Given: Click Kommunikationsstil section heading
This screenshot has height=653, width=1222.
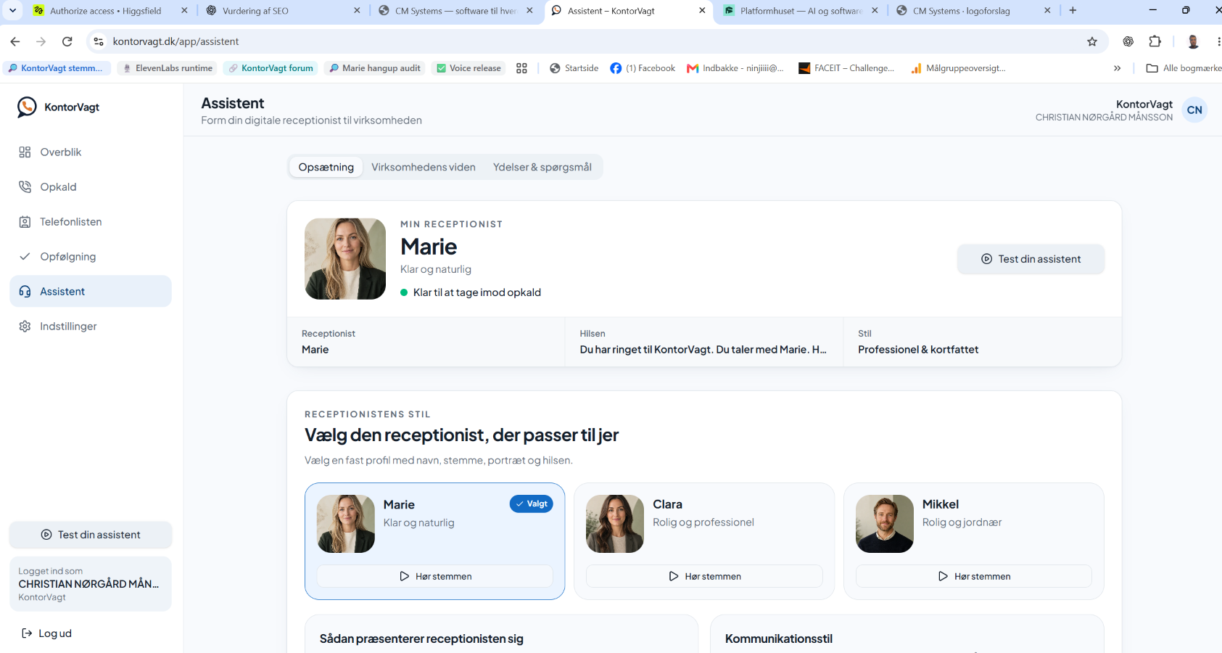Looking at the screenshot, I should [x=779, y=639].
